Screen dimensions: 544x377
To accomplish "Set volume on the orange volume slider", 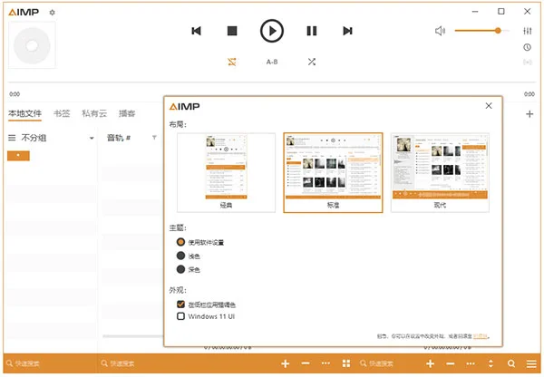I will click(x=482, y=31).
